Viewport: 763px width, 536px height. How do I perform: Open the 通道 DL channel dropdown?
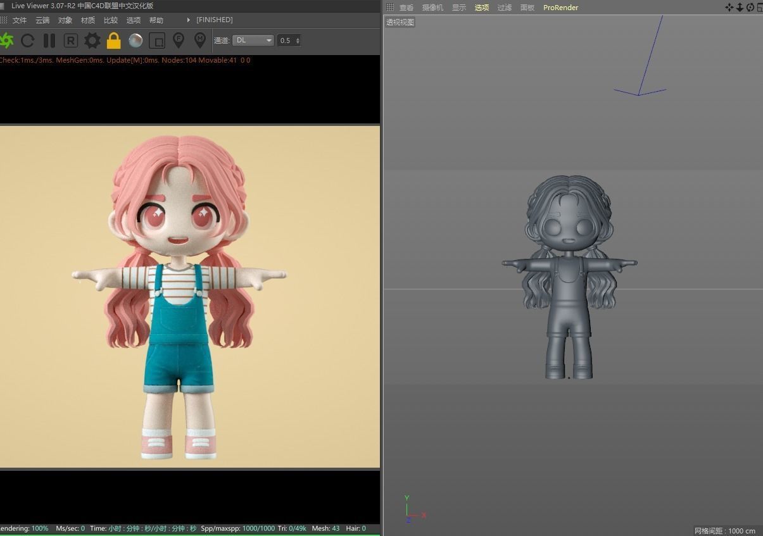coord(253,41)
